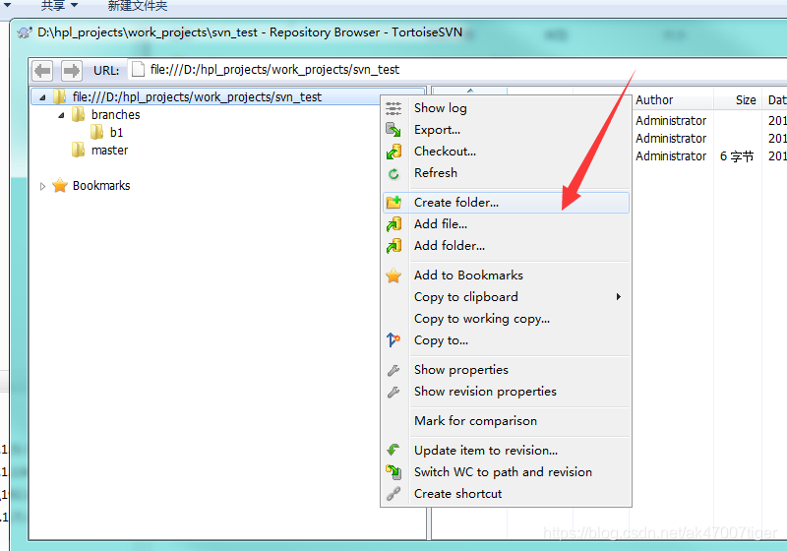
Task: Choose Add file... menu entry
Action: pos(506,223)
